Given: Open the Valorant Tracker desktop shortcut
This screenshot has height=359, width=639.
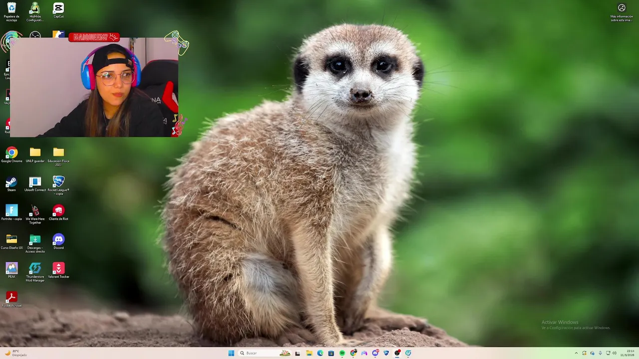Looking at the screenshot, I should [x=58, y=271].
